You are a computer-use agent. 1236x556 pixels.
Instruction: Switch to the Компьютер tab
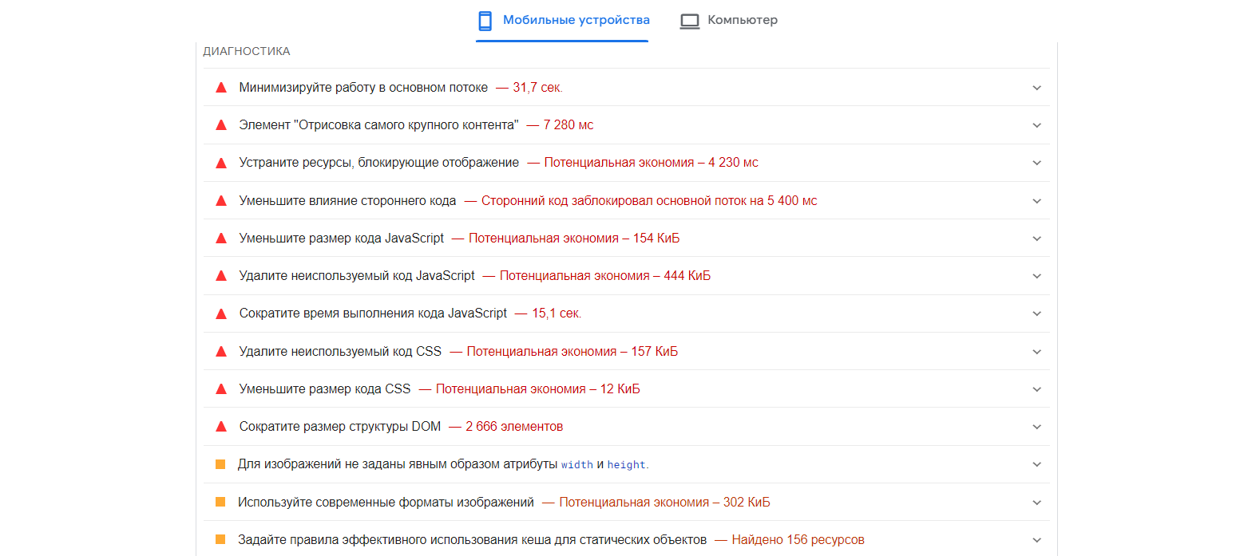[728, 20]
